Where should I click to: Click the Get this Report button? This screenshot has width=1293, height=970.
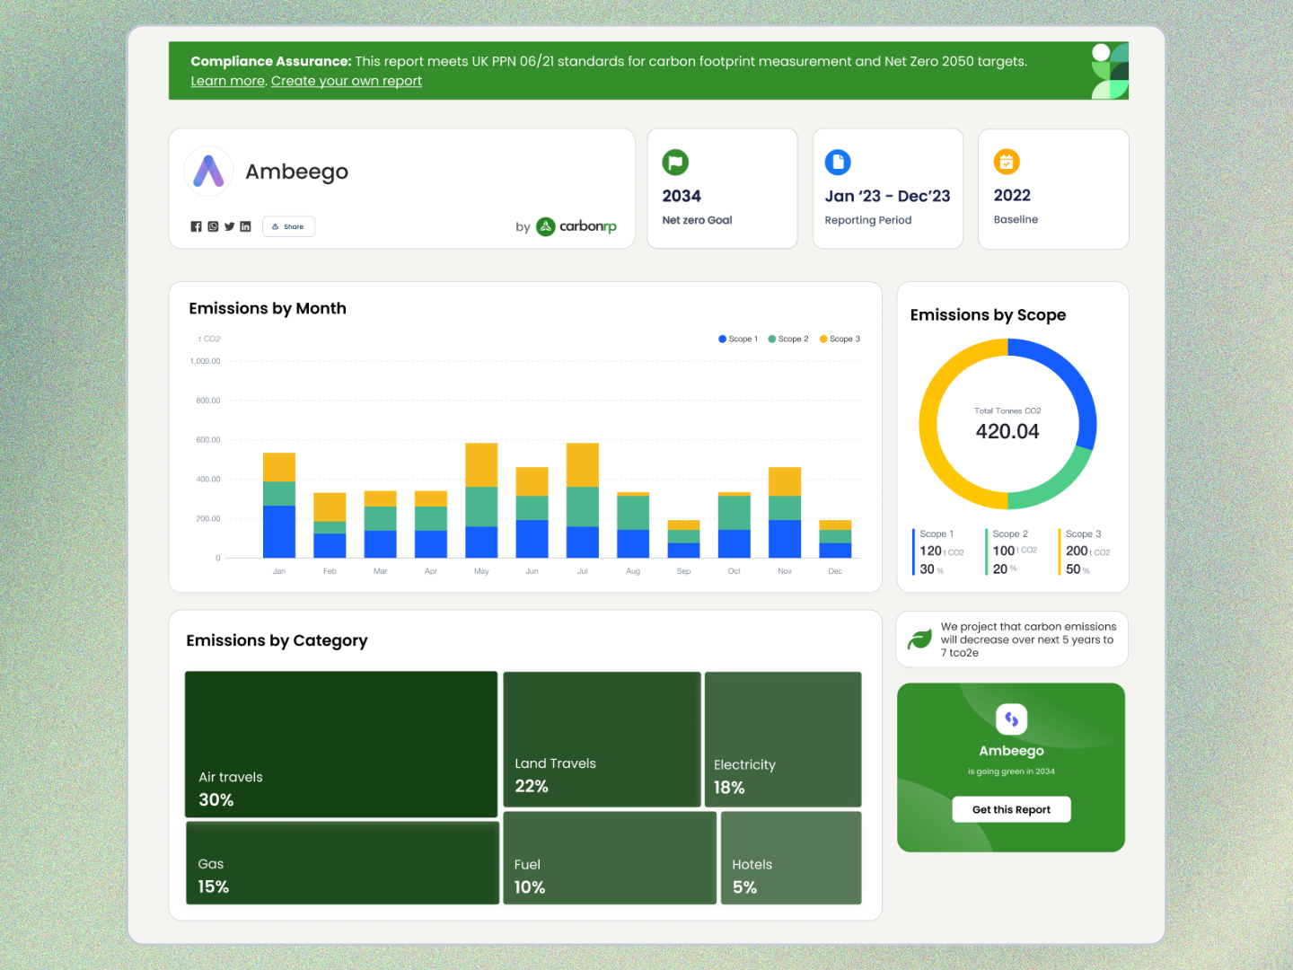(x=1011, y=809)
